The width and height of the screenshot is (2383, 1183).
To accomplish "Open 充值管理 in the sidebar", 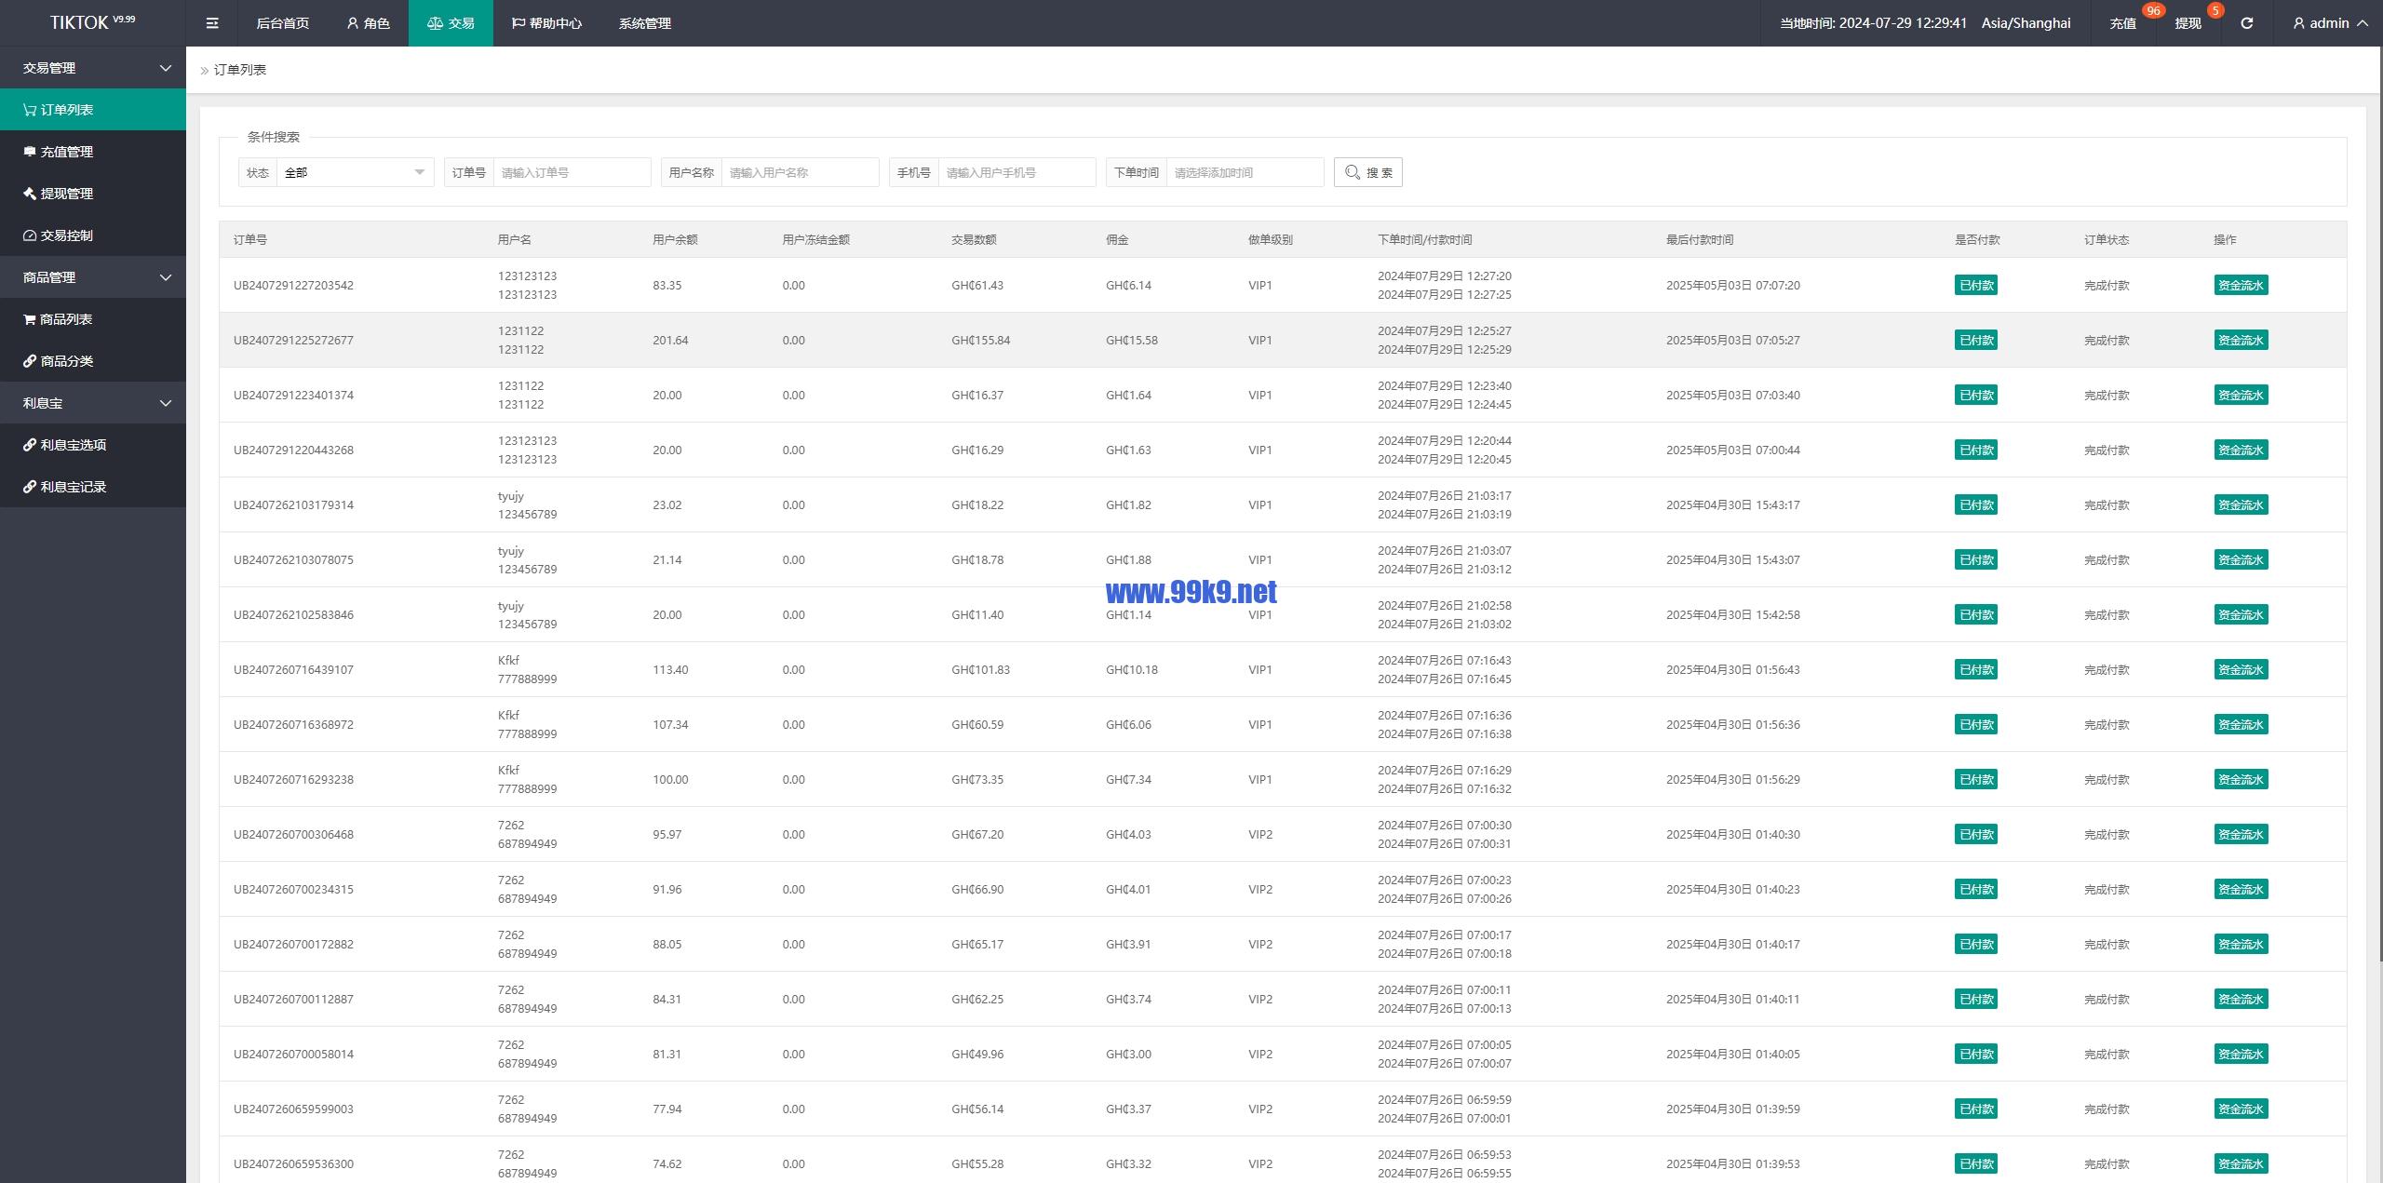I will (x=93, y=152).
